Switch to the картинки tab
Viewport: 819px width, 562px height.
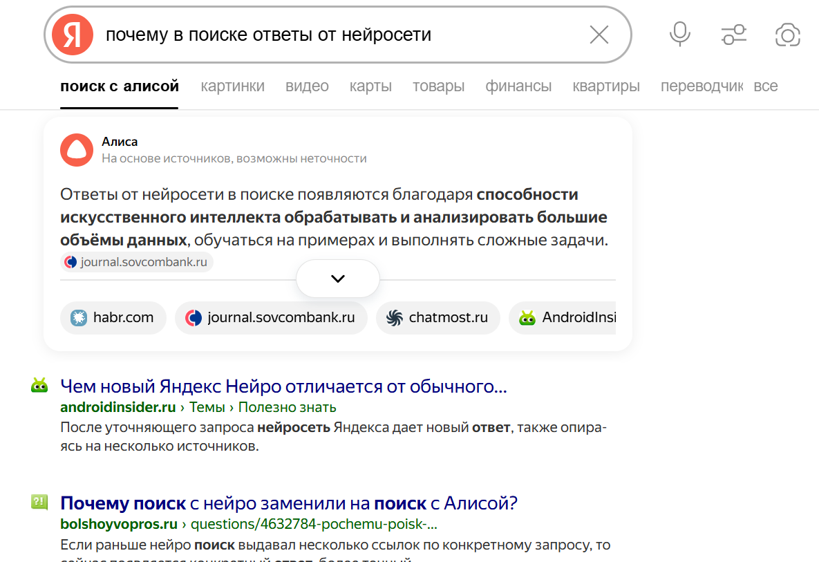click(x=232, y=86)
